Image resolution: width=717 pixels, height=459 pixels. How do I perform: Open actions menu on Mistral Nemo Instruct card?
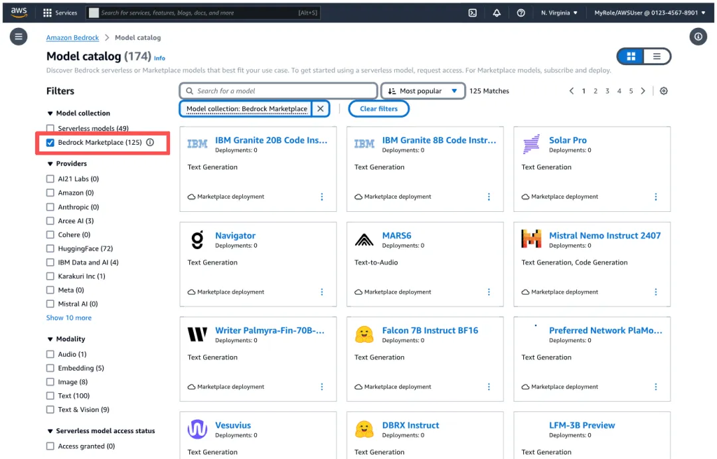point(656,292)
